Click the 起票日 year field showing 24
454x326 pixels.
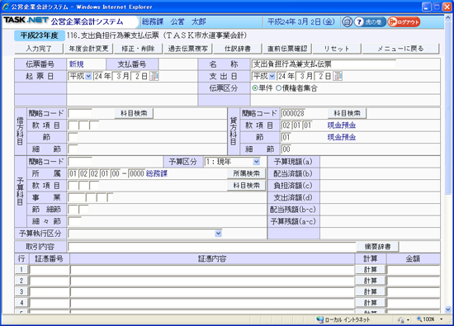(x=98, y=76)
